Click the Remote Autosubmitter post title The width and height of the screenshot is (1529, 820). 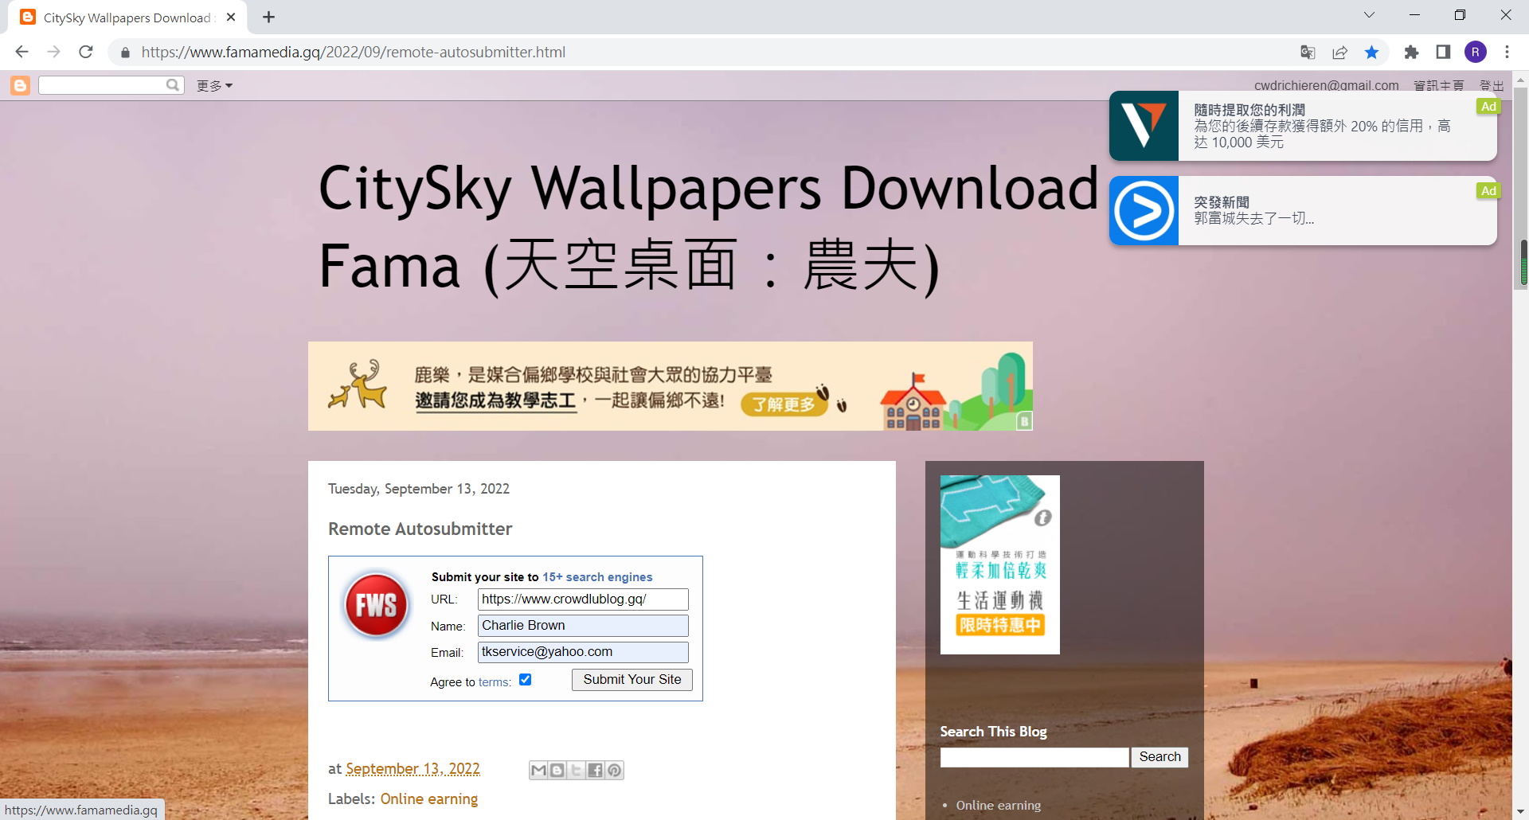(x=420, y=529)
